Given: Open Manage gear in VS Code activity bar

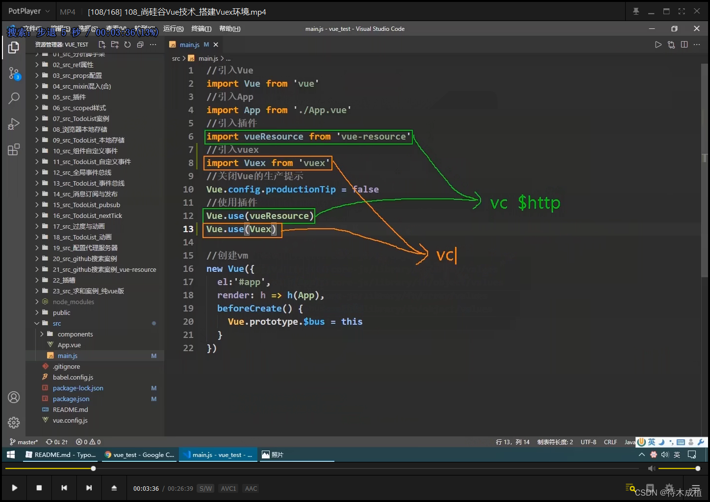Looking at the screenshot, I should (14, 422).
